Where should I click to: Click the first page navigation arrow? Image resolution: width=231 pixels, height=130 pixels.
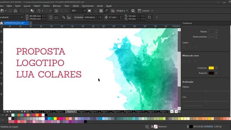[7, 112]
